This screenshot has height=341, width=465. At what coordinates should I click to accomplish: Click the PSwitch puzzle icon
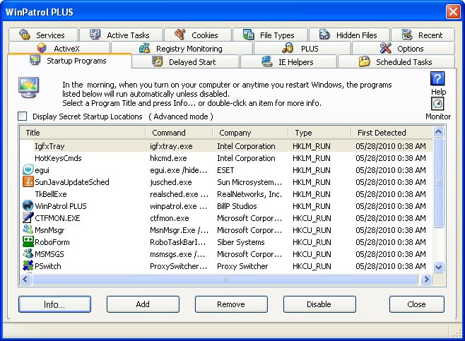point(28,265)
